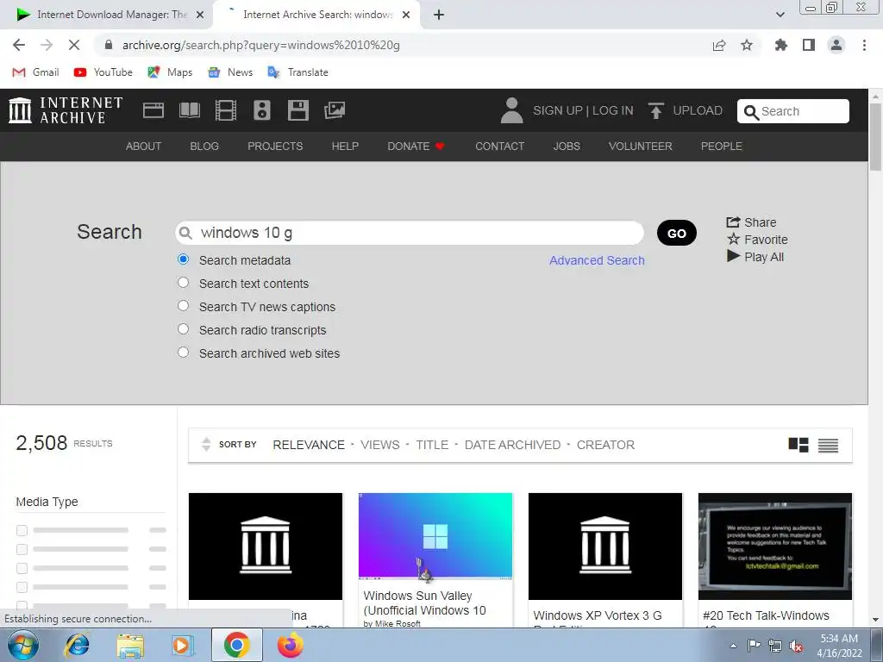Open Windows Sun Valley result thumbnail

pyautogui.click(x=435, y=536)
